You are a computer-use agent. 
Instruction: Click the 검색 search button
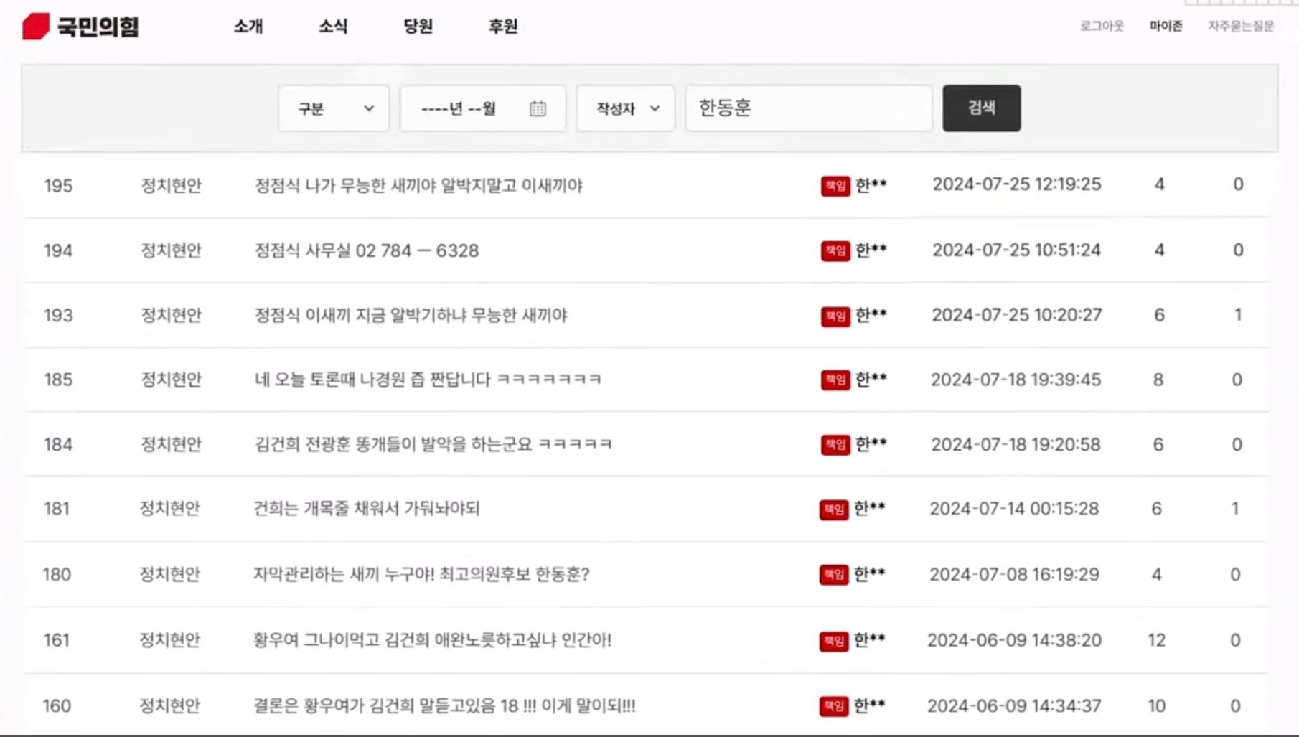tap(982, 108)
